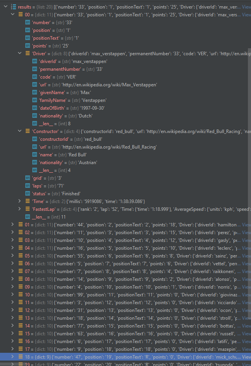This screenshot has width=251, height=366.
Task: Click the string icon beside 'status' Finished
Action: tap(28, 193)
